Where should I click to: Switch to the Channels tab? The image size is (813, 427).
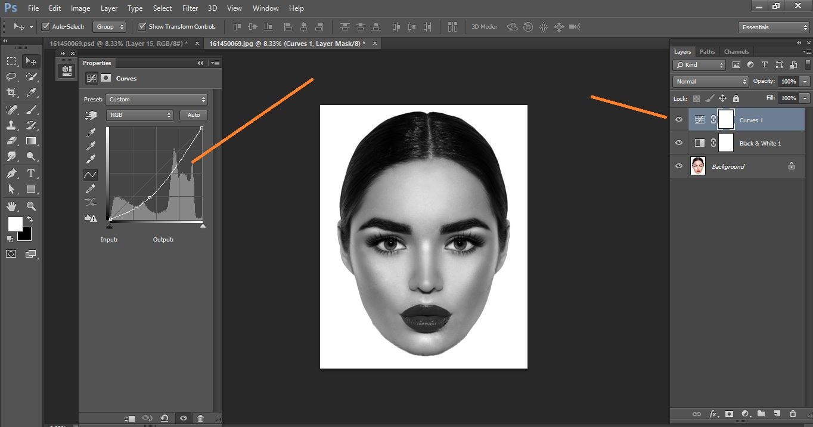pos(736,51)
